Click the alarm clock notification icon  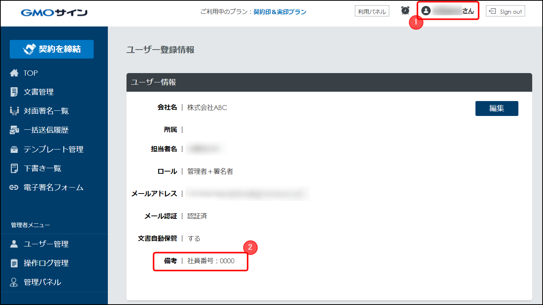[405, 11]
